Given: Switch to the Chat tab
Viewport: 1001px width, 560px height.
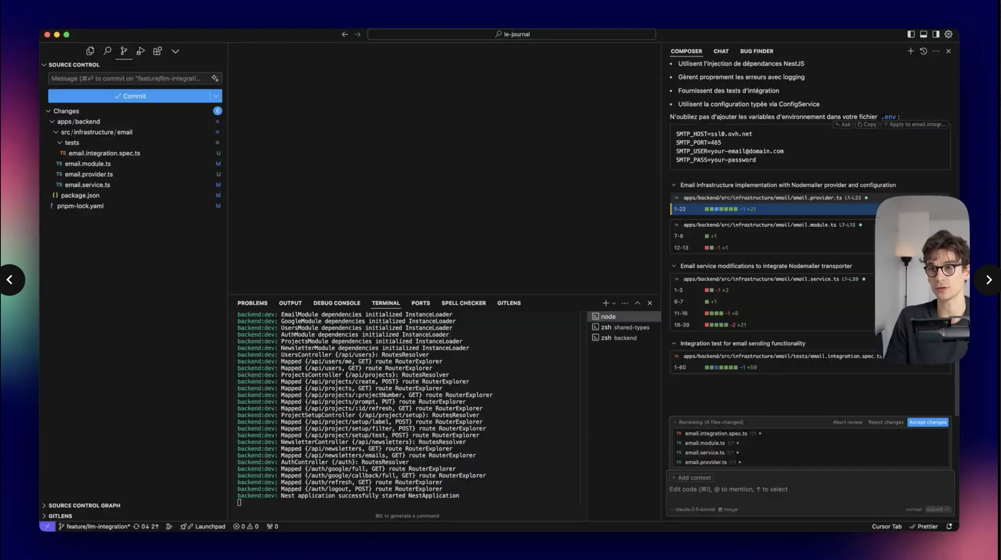Looking at the screenshot, I should 721,51.
